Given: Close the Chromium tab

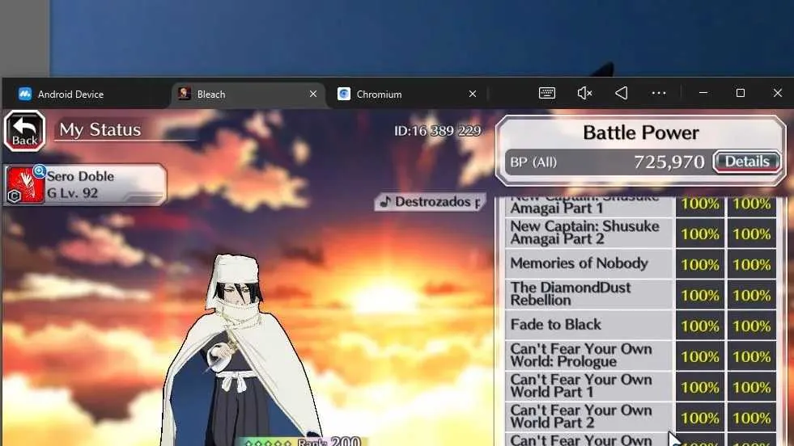Looking at the screenshot, I should point(473,94).
